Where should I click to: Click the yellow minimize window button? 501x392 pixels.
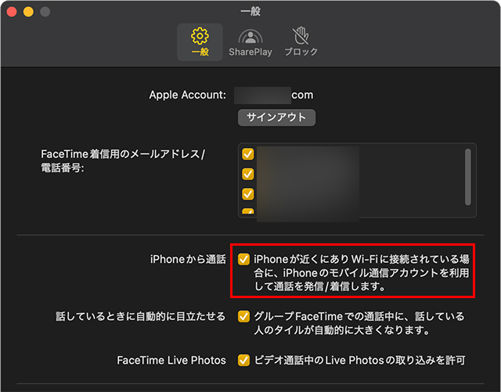point(28,12)
